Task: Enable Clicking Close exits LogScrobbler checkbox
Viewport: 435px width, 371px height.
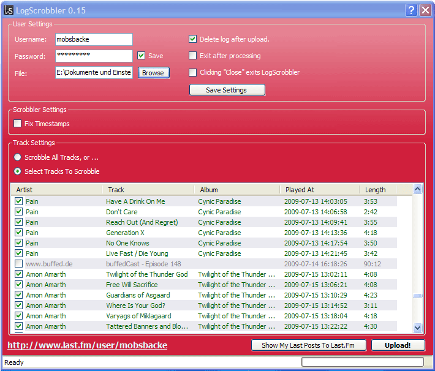Action: [x=192, y=72]
